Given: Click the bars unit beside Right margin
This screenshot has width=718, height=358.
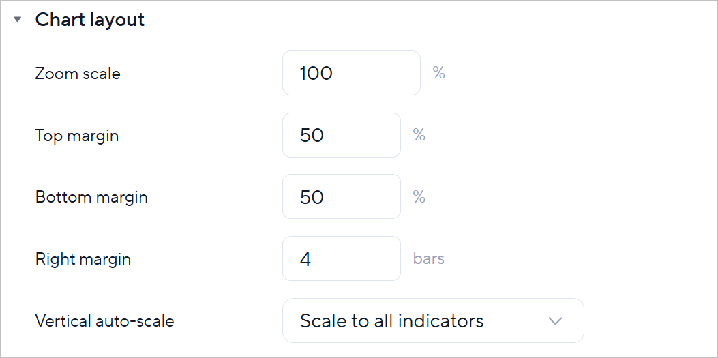Looking at the screenshot, I should [x=429, y=258].
